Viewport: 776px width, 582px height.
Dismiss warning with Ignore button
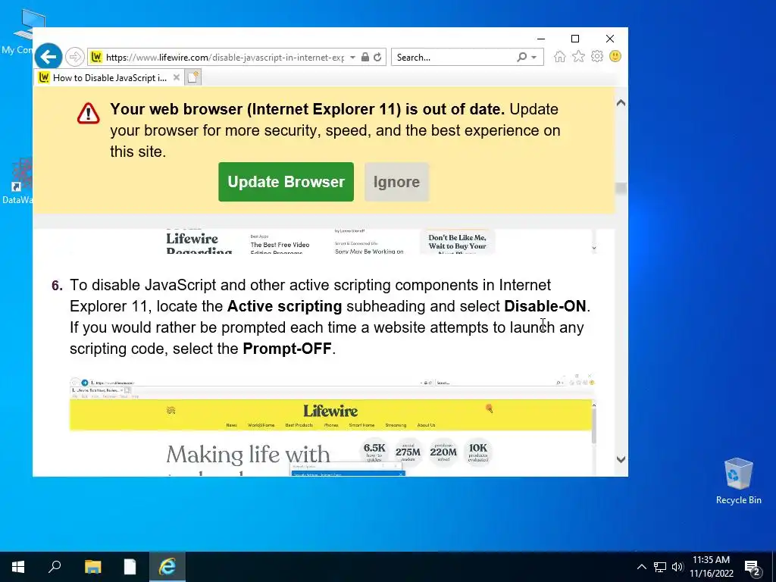[x=396, y=182]
